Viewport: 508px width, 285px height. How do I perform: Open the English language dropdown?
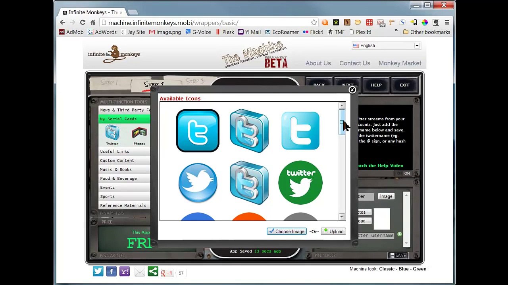pos(386,46)
